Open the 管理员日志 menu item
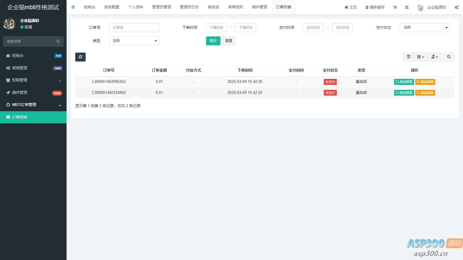Screen dimensions: 463x260 coord(189,7)
